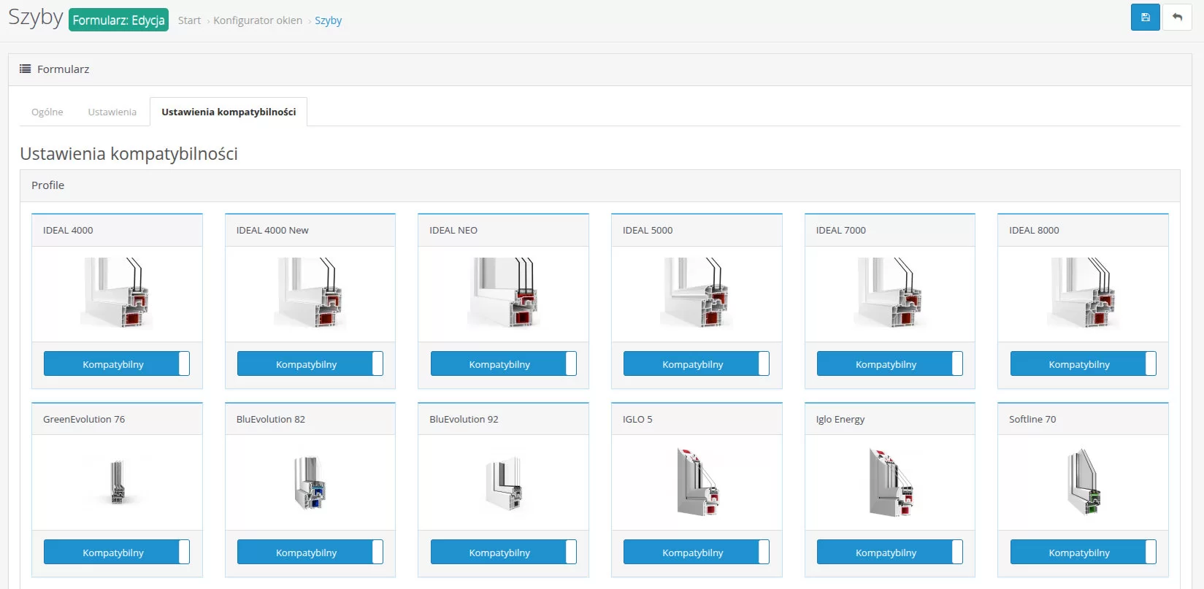Click the BluEvolution 82 profile image
Image resolution: width=1204 pixels, height=589 pixels.
click(x=310, y=482)
